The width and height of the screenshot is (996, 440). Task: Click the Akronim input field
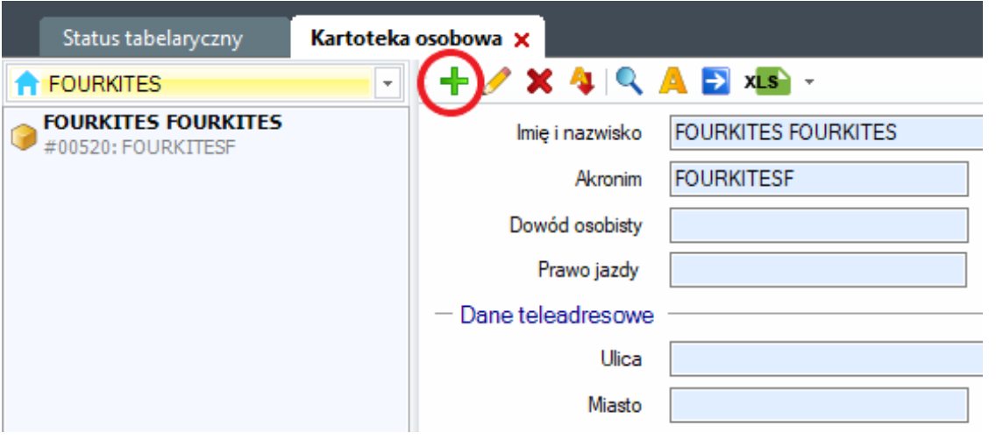point(819,179)
